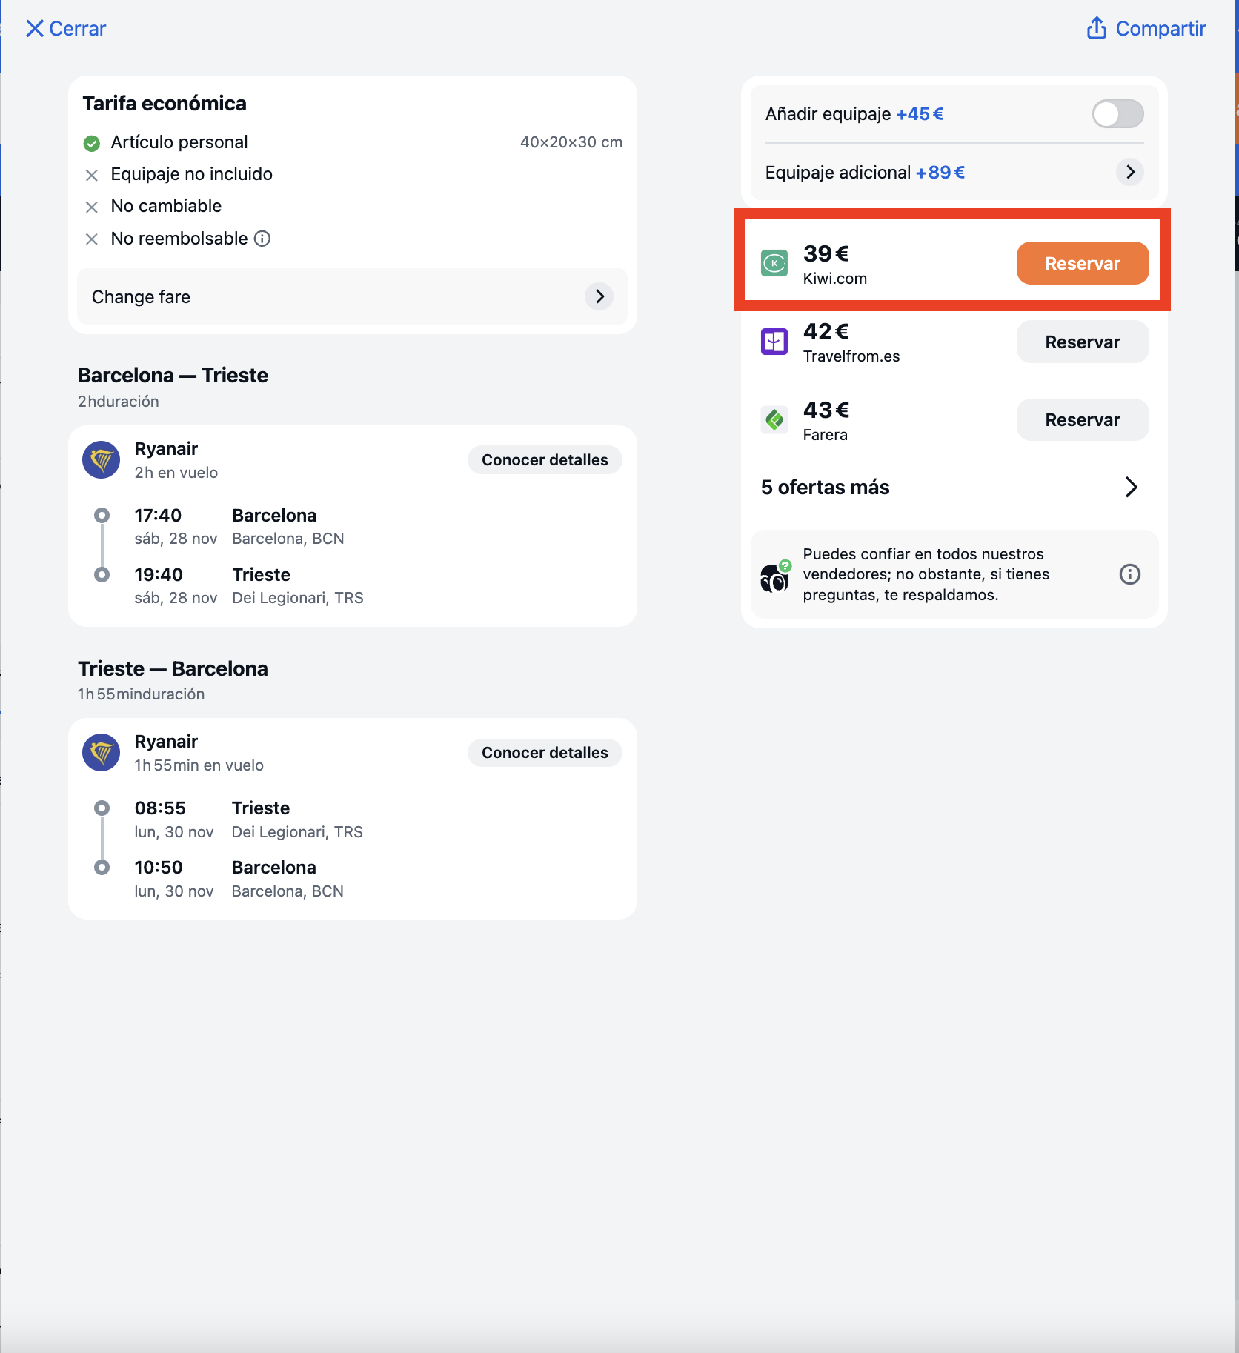Reserve the 42 € Travelfrom.es offer
Image resolution: width=1239 pixels, height=1353 pixels.
[x=1083, y=342]
